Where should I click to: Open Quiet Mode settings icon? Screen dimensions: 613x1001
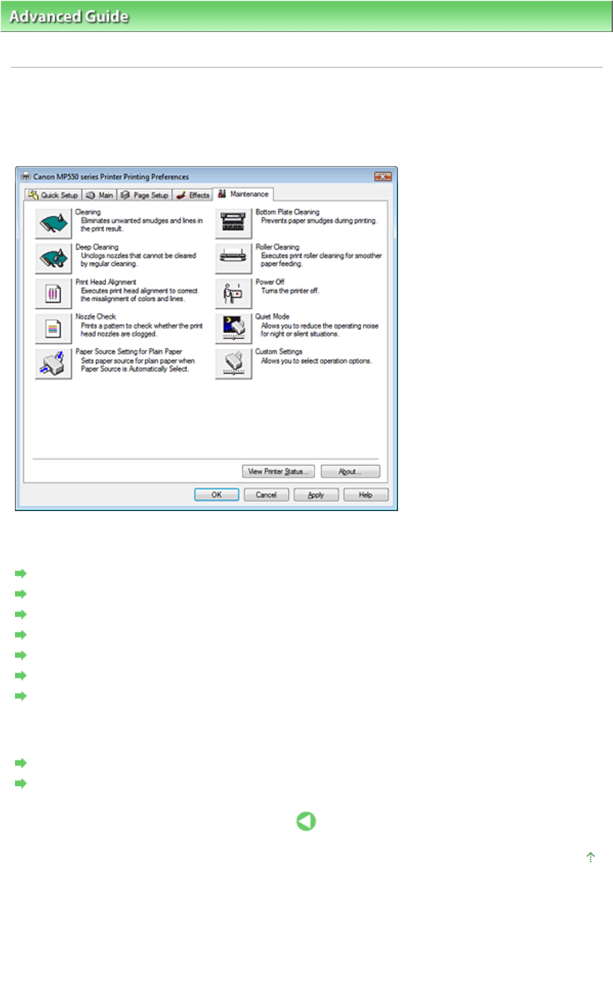tap(233, 329)
